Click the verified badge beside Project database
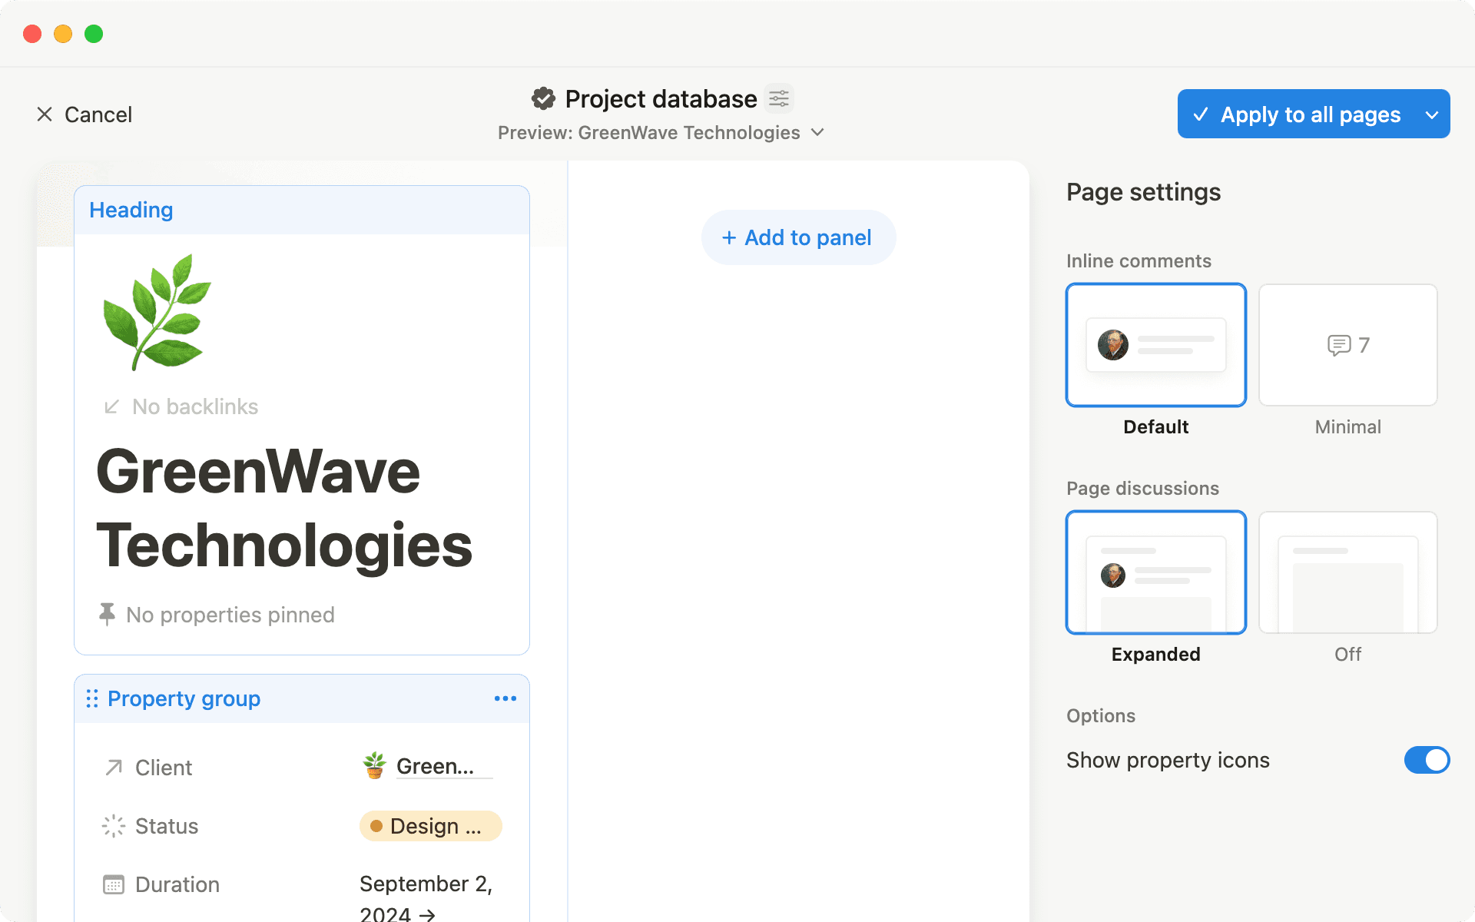This screenshot has height=922, width=1475. point(543,98)
